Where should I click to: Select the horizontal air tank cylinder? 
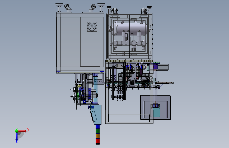[x=130, y=28]
